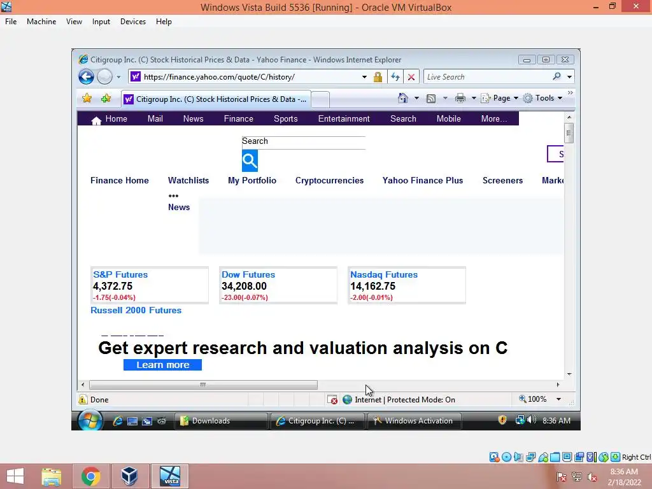
Task: Click the RSS Feeds toolbar icon
Action: (x=431, y=99)
